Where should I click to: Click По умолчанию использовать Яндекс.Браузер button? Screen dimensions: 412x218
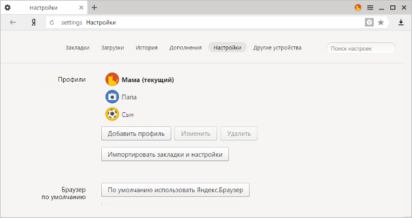pyautogui.click(x=175, y=190)
